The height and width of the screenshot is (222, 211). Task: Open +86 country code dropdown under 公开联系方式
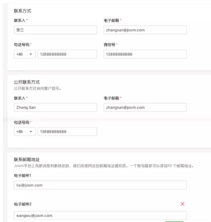pyautogui.click(x=24, y=132)
